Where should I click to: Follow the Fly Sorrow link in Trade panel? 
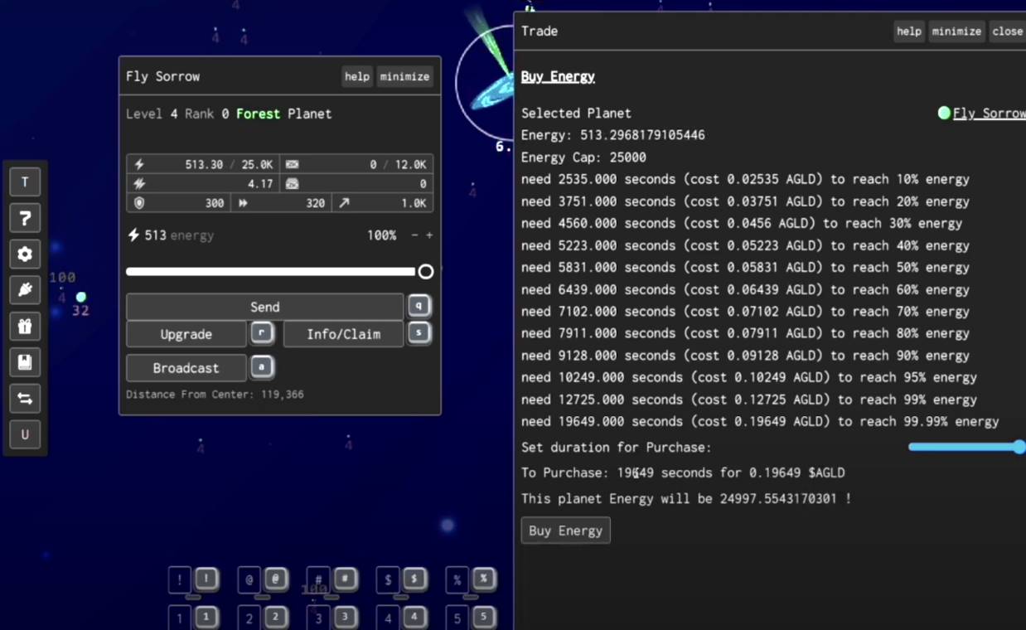coord(988,114)
